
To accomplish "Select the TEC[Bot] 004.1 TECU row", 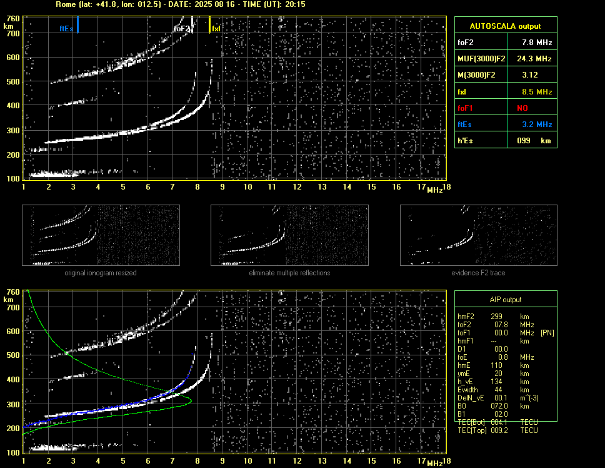I will (497, 422).
